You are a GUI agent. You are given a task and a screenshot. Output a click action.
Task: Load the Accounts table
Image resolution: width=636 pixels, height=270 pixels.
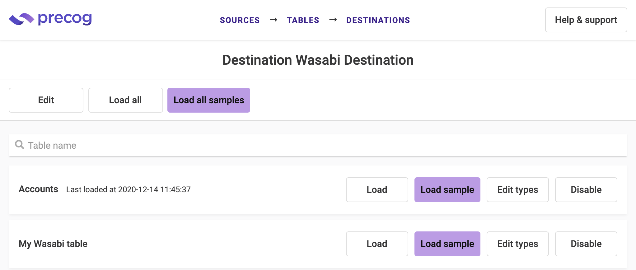377,190
